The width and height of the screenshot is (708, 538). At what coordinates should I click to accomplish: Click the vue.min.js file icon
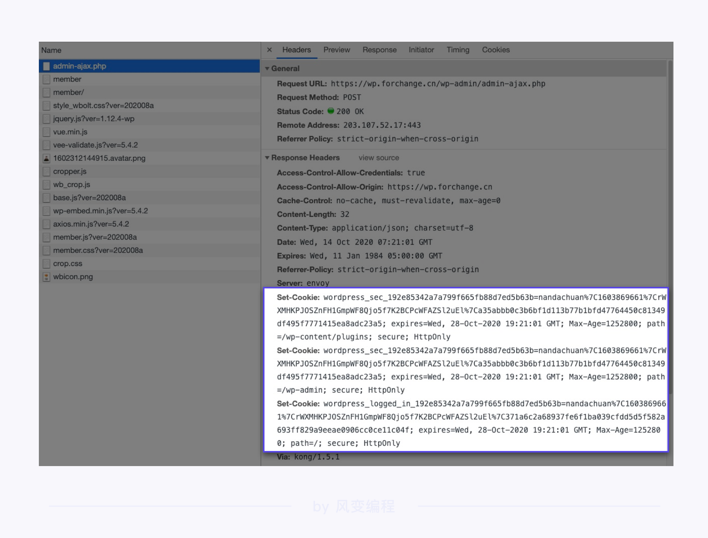46,132
